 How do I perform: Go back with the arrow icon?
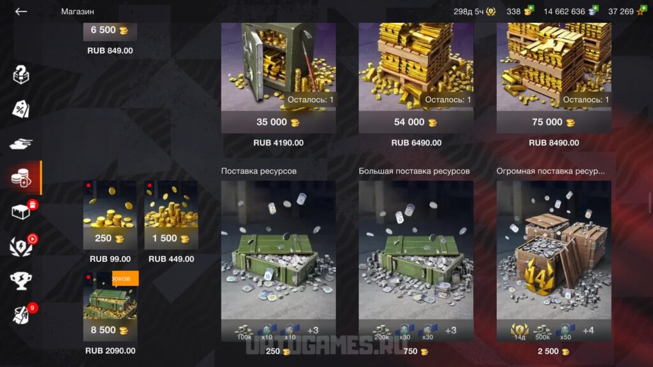point(21,11)
